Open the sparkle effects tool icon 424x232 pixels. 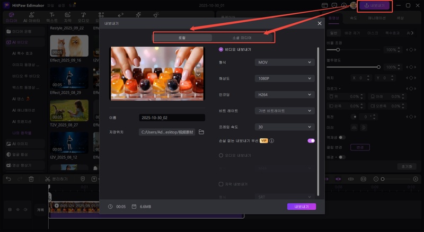click(138, 15)
